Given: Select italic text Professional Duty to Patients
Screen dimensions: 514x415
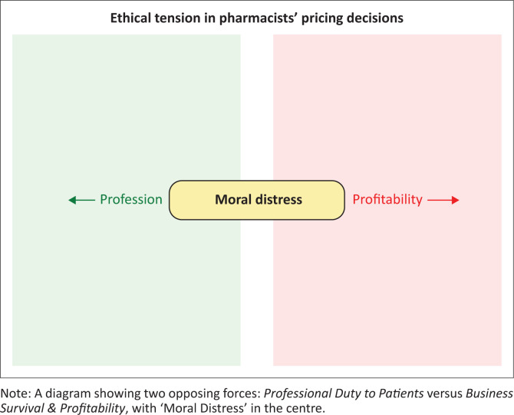Looking at the screenshot, I should click(344, 393).
